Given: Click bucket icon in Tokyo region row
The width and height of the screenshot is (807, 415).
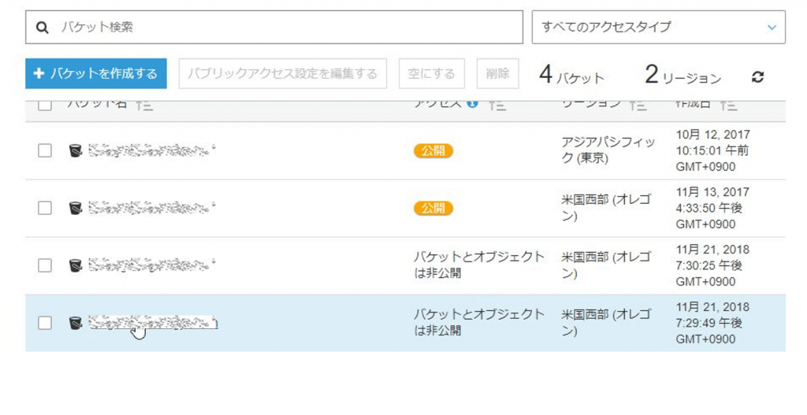Looking at the screenshot, I should pos(76,150).
